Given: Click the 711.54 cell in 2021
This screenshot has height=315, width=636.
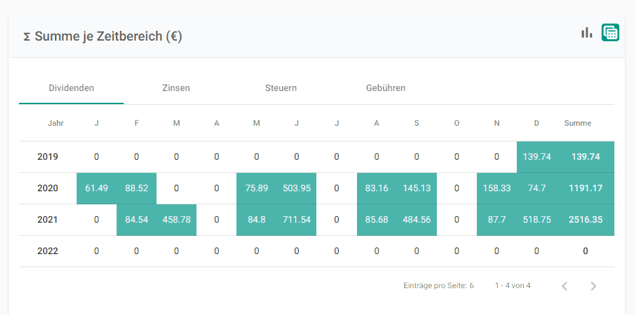Looking at the screenshot, I should coord(297,220).
